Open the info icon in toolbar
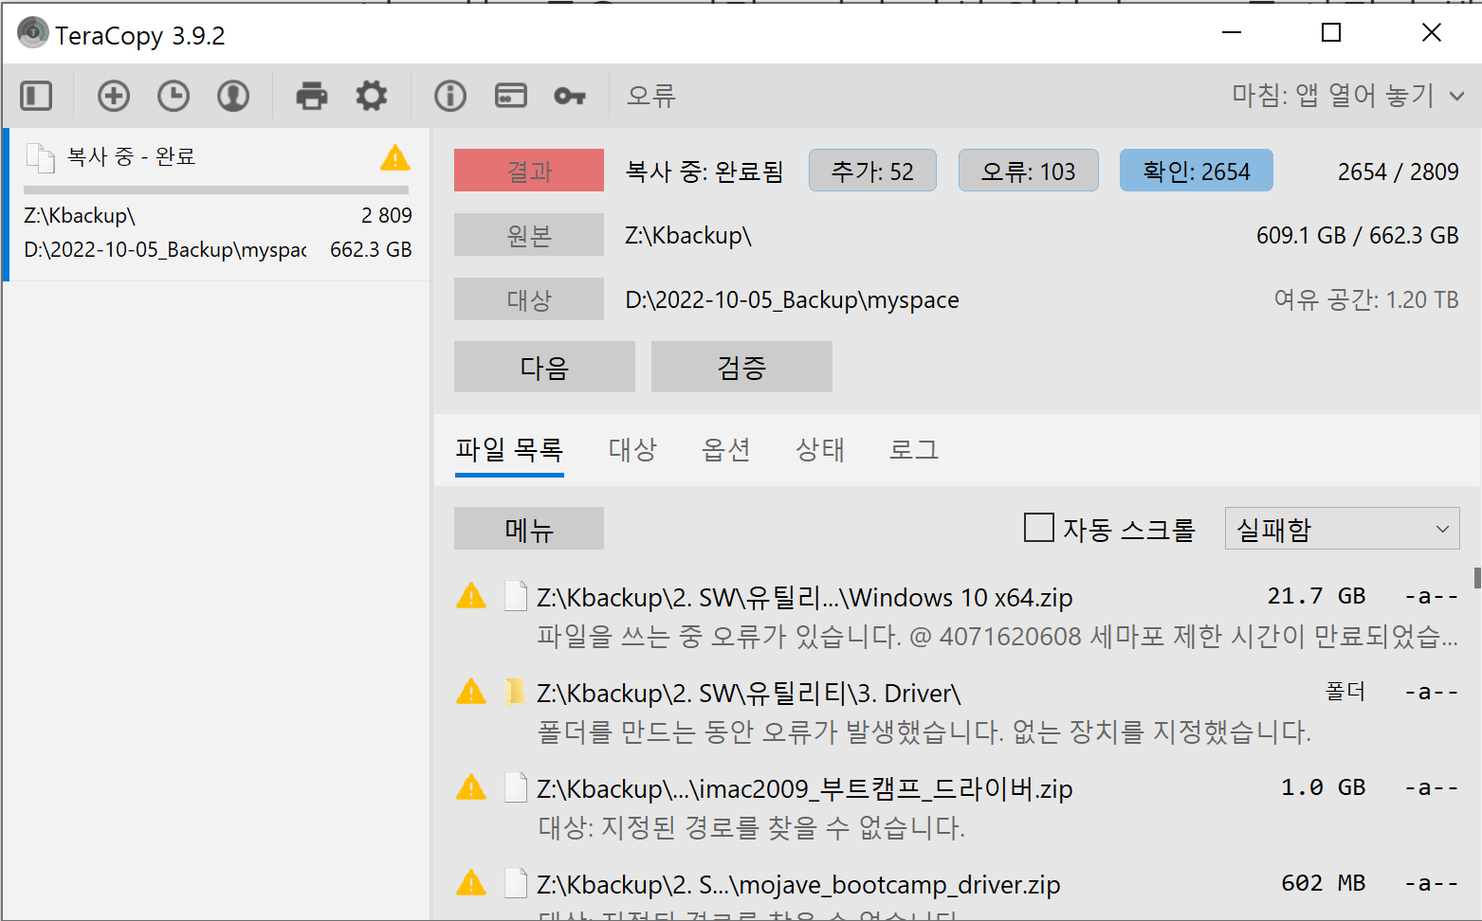The height and width of the screenshot is (921, 1482). click(x=450, y=96)
